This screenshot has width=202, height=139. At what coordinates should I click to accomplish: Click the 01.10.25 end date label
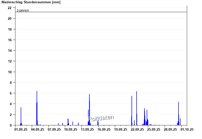click(x=187, y=129)
